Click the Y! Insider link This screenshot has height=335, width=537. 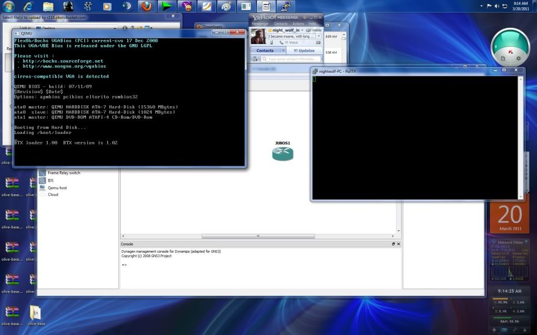(x=314, y=30)
